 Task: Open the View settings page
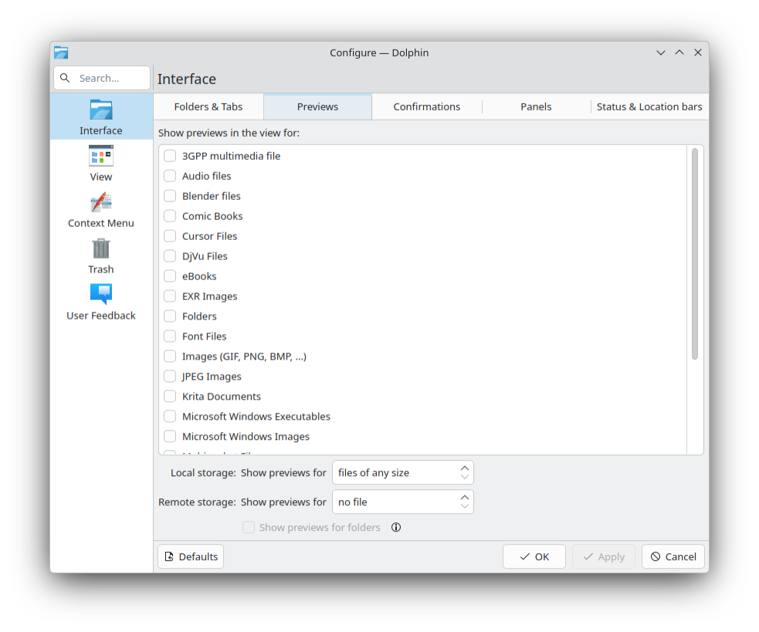(100, 163)
